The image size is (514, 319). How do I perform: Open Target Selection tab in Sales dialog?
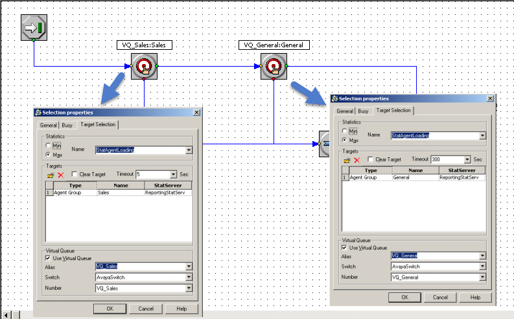point(98,124)
